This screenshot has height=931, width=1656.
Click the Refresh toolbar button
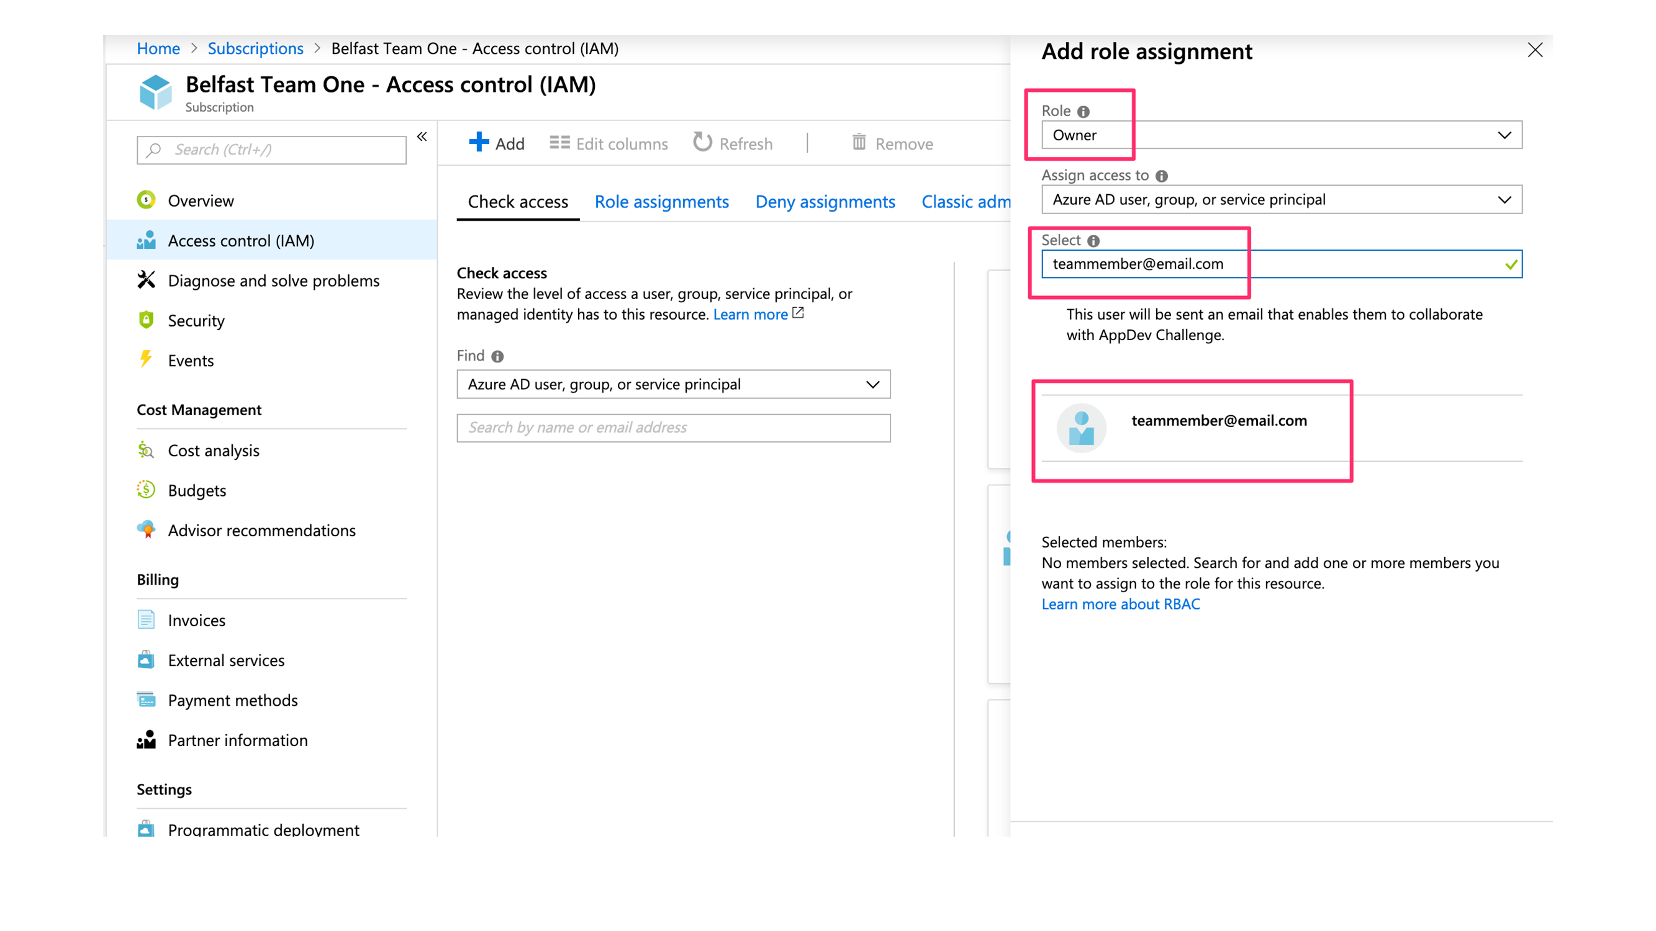[733, 143]
